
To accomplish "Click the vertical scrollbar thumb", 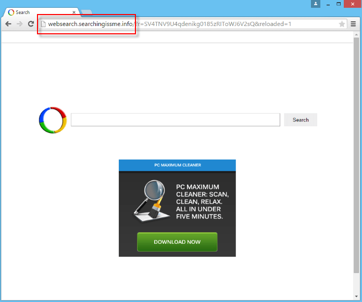I will [x=356, y=155].
